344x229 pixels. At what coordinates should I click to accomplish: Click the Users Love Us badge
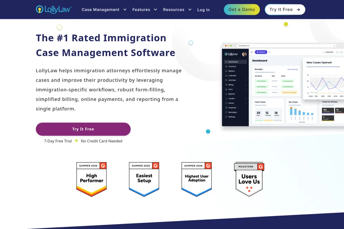(249, 179)
